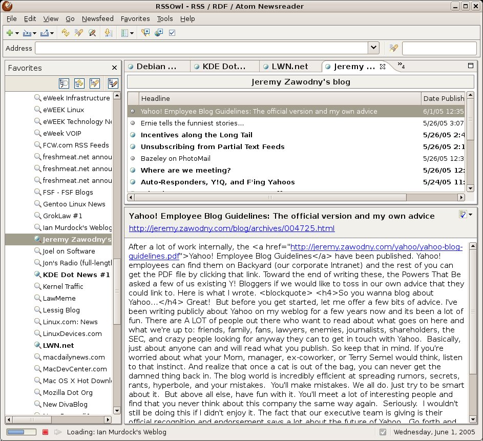Click in the Address input field
Screen dimensions: 483x441
(201, 48)
